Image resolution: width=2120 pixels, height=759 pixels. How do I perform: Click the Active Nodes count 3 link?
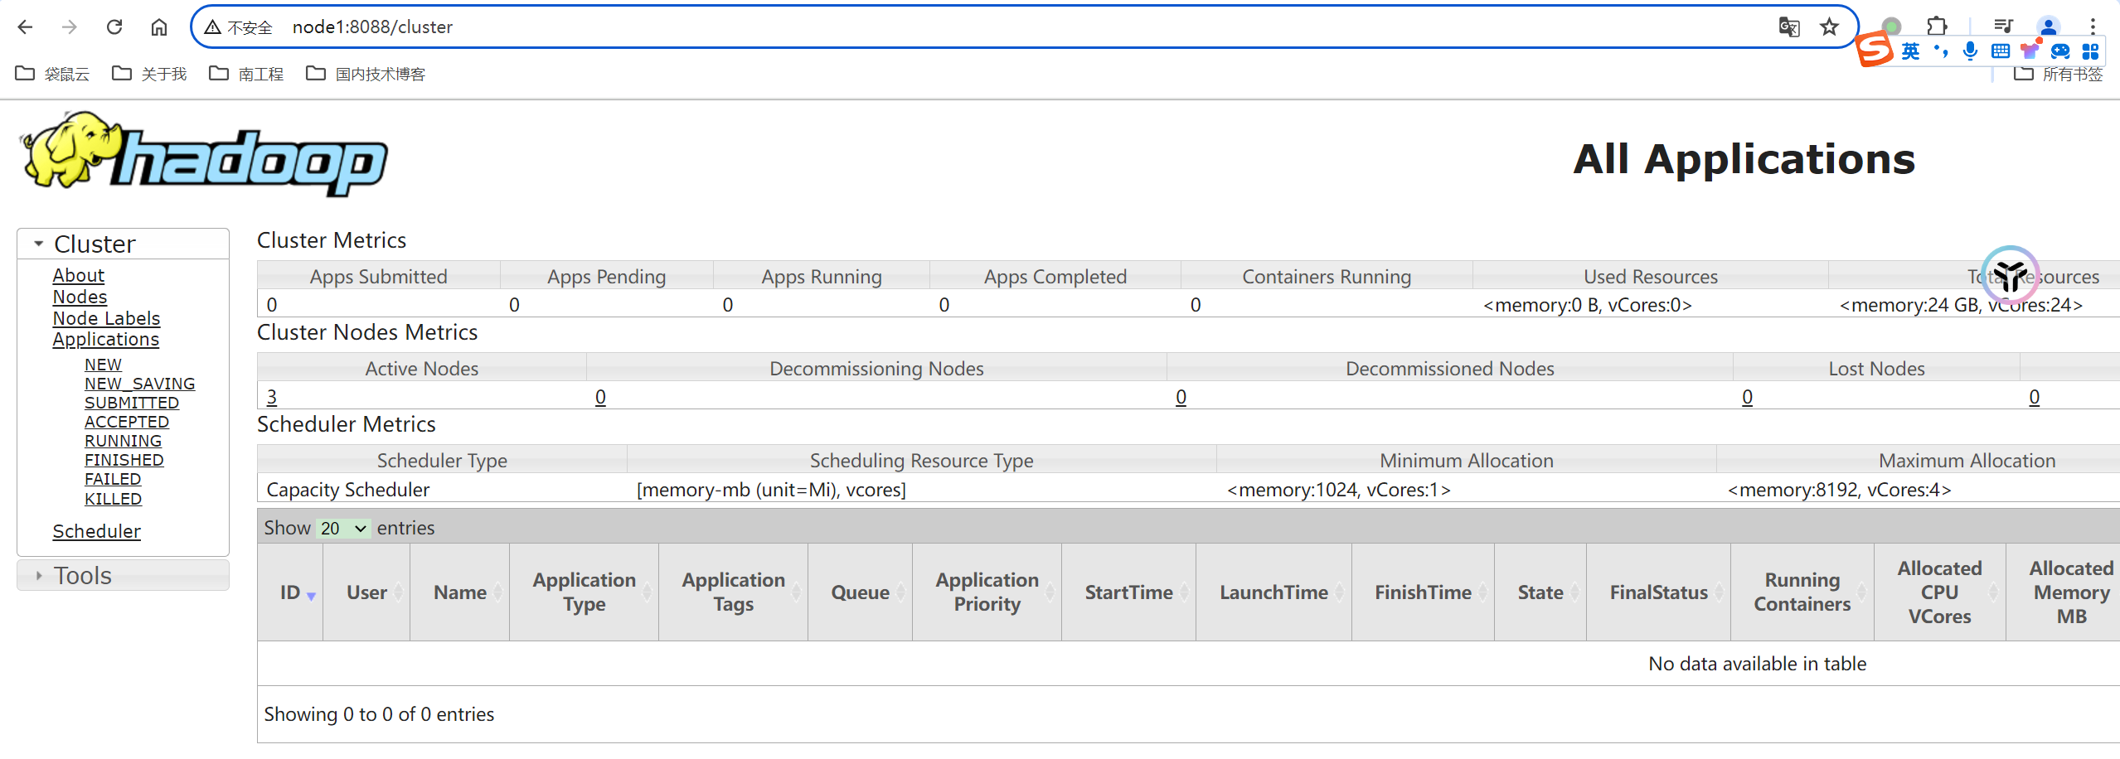pyautogui.click(x=272, y=397)
